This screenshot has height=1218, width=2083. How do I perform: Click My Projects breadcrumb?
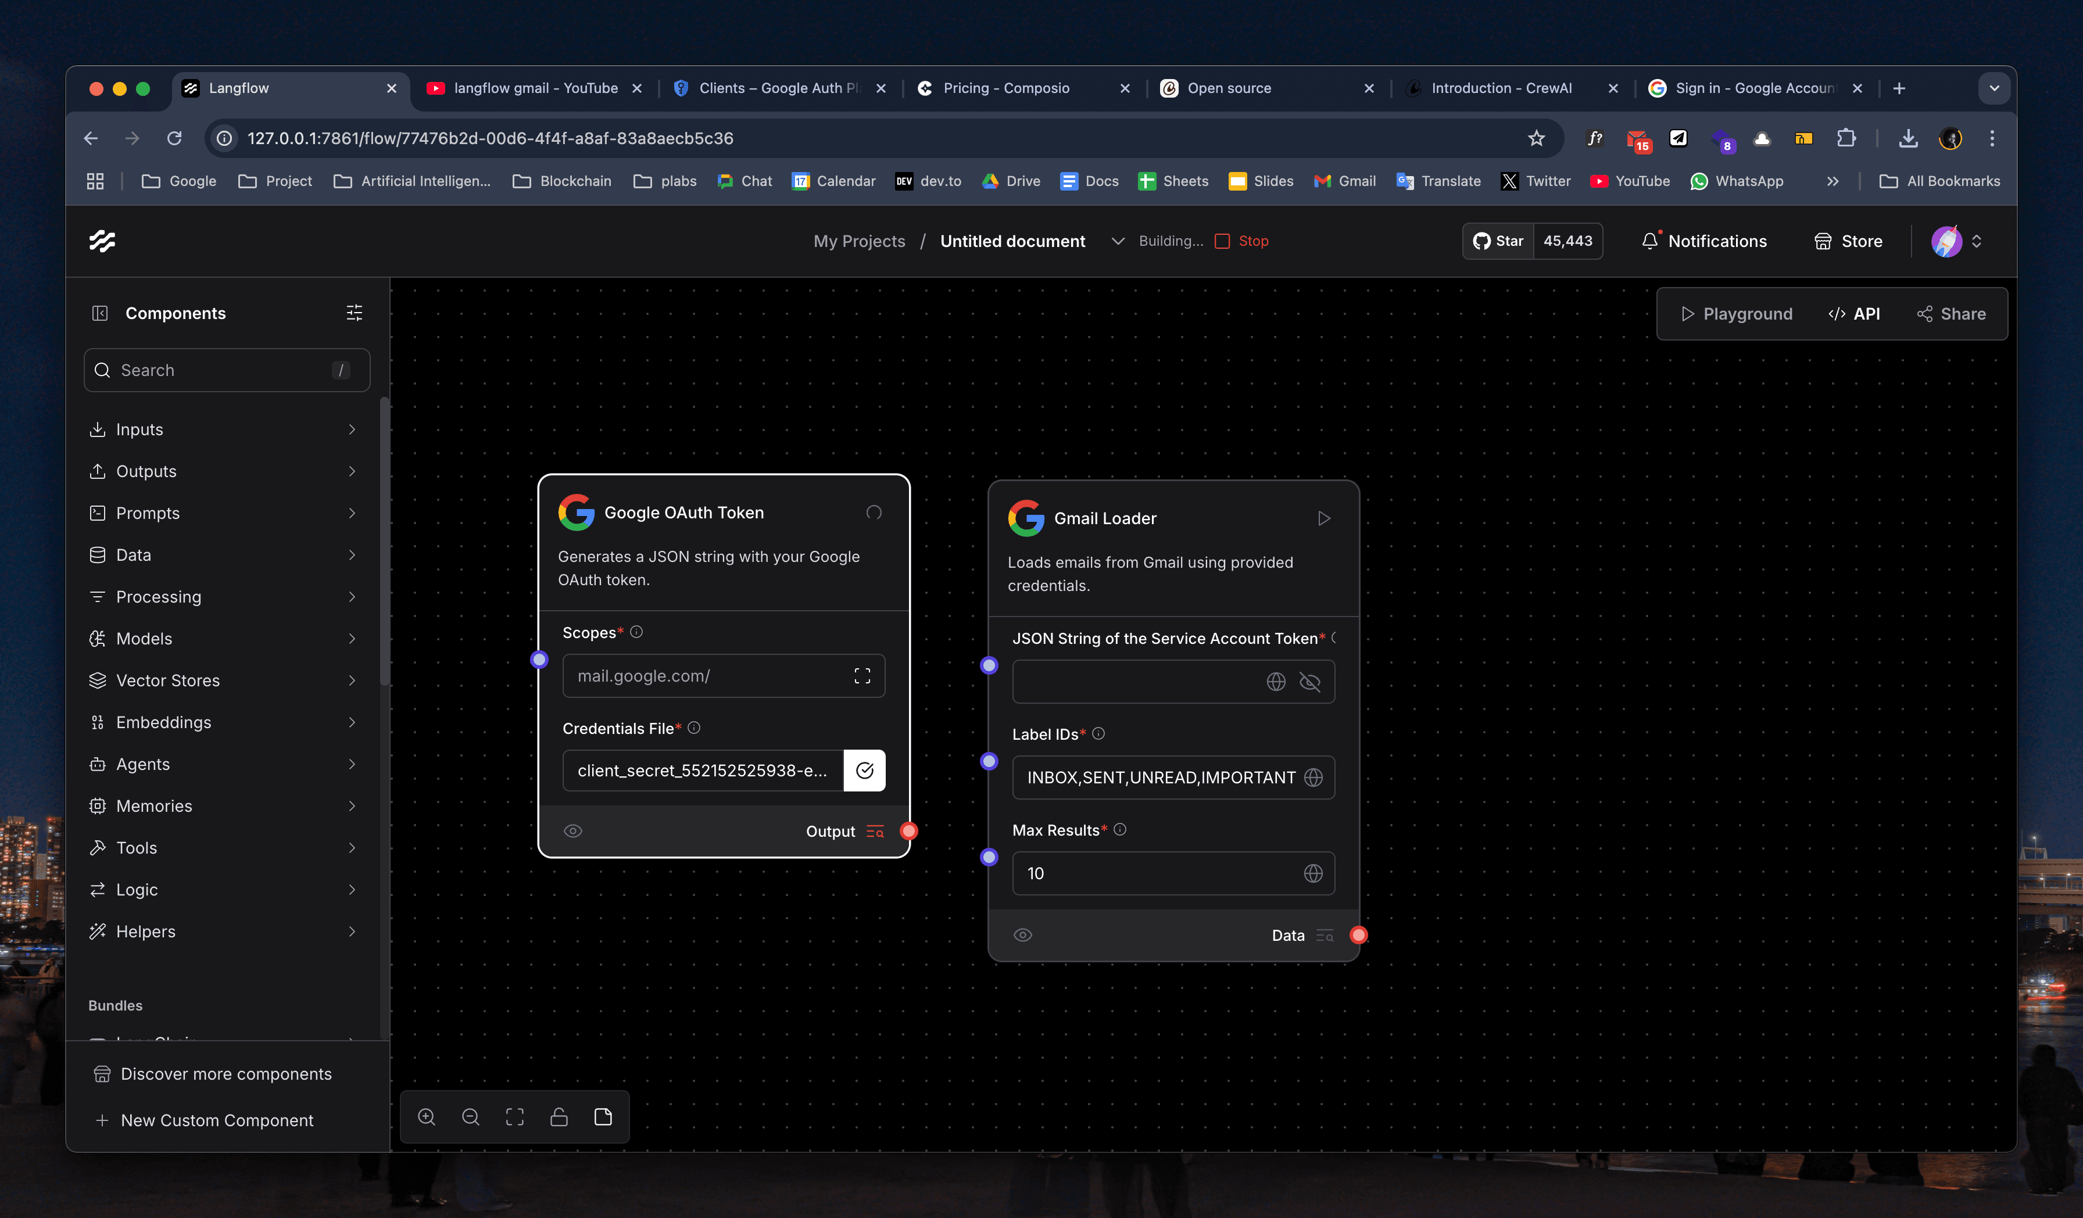(x=859, y=241)
